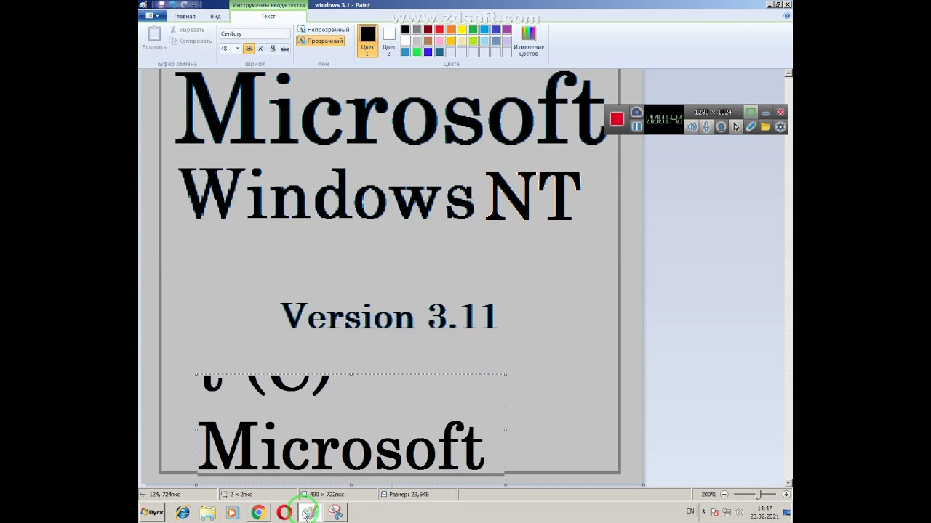Screen dimensions: 931x523
Task: Show hidden tray icons arrow
Action: pos(703,511)
